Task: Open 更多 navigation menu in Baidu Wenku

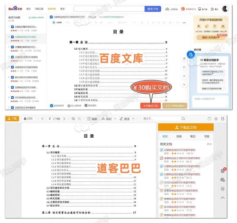Action: tap(62, 9)
